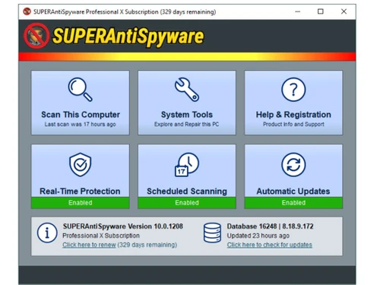Open Scan This Computer label

pos(81,115)
